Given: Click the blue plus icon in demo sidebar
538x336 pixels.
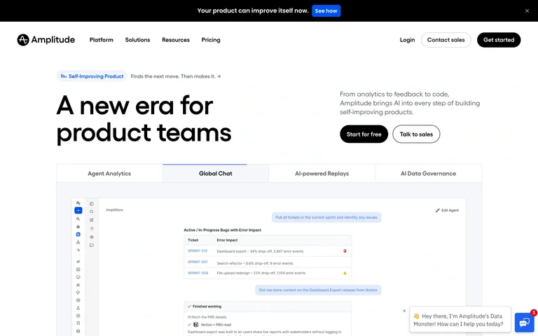Looking at the screenshot, I should pos(78,210).
